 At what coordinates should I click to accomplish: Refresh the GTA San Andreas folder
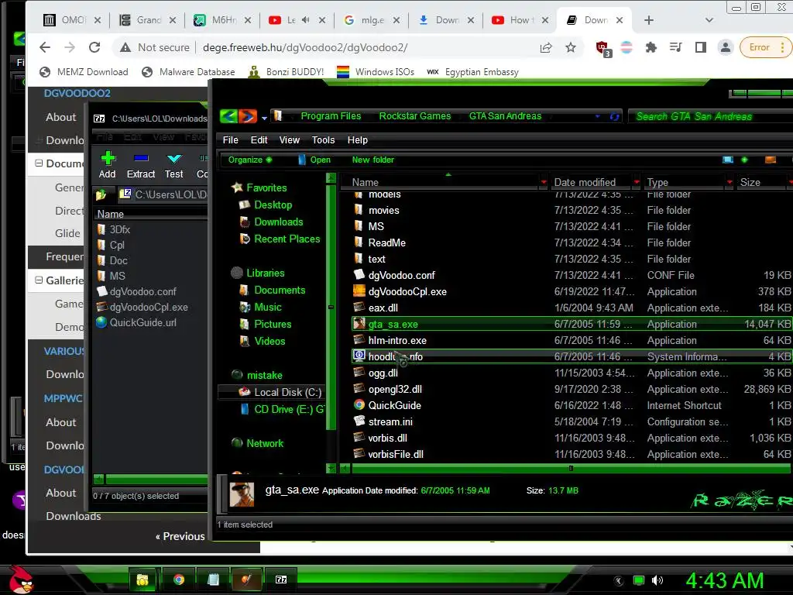click(614, 116)
